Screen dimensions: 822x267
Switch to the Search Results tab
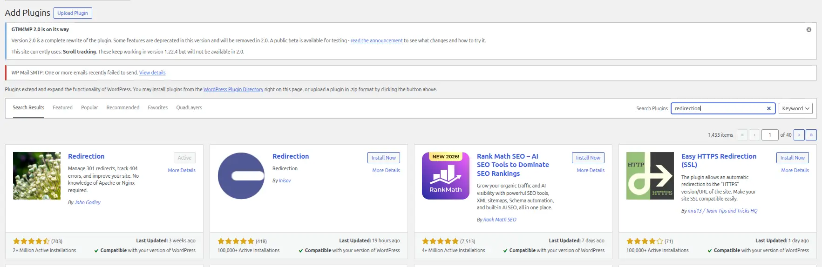(x=28, y=107)
